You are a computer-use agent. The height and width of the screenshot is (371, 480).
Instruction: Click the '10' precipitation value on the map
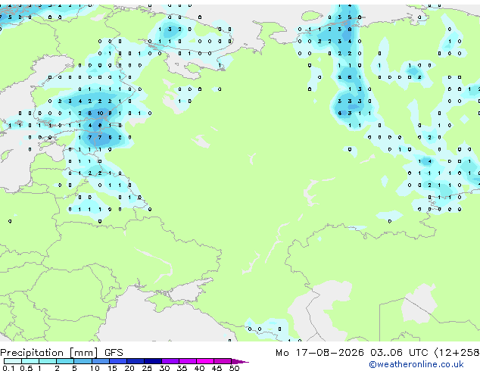click(100, 114)
